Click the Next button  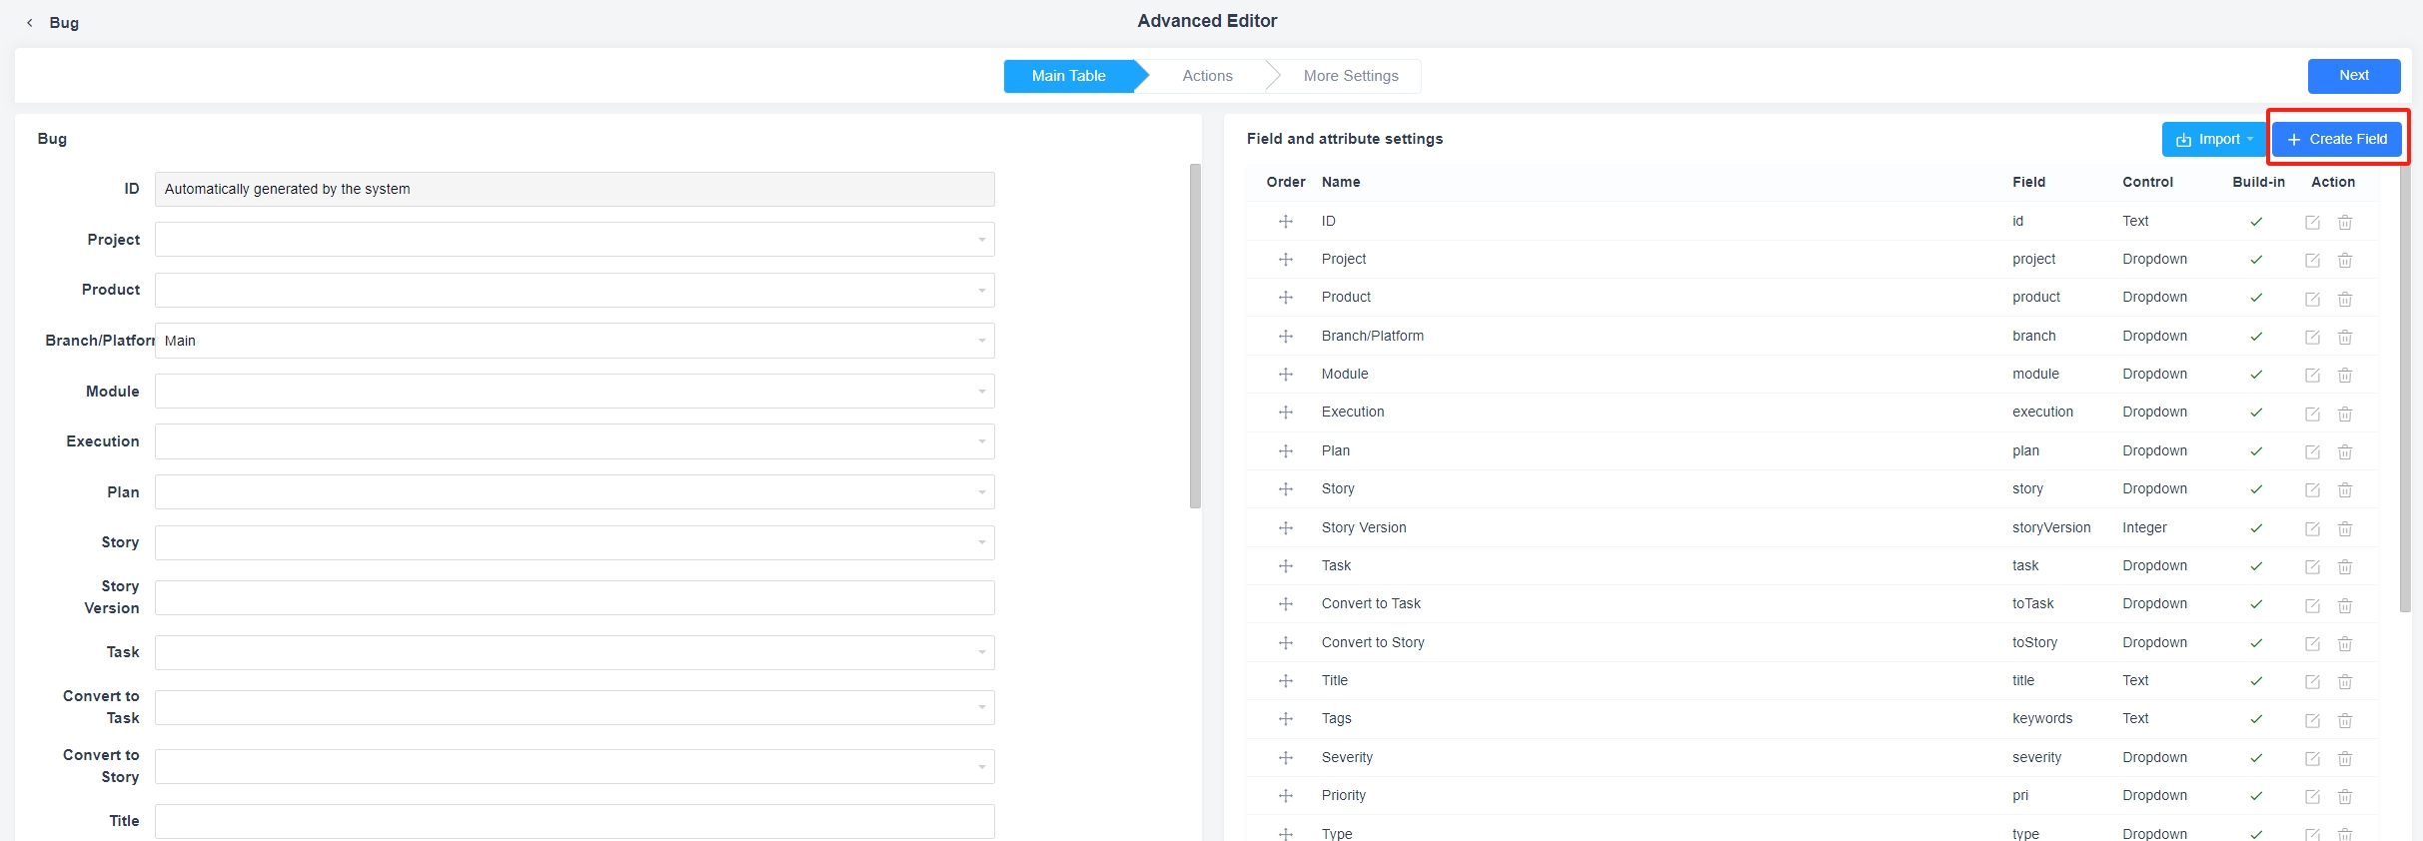[2354, 76]
